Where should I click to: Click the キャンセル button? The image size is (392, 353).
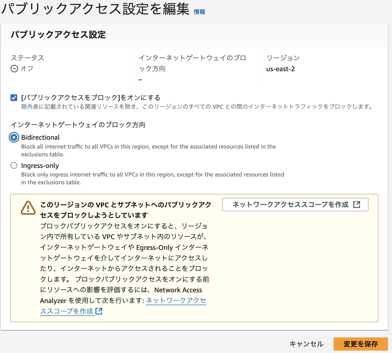pyautogui.click(x=306, y=344)
